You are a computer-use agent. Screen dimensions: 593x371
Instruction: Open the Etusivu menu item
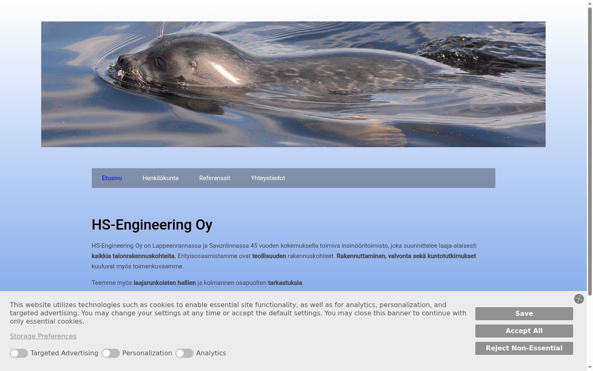[112, 178]
